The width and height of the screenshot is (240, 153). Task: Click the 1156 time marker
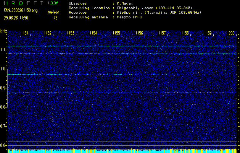click(139, 33)
